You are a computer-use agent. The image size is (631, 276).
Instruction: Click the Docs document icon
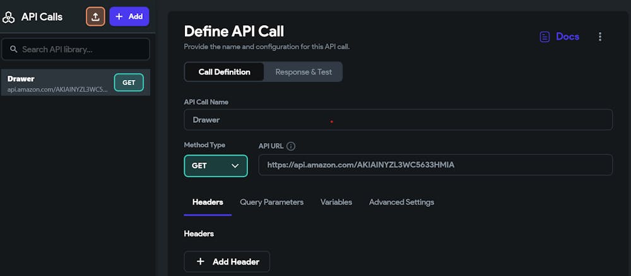point(545,37)
